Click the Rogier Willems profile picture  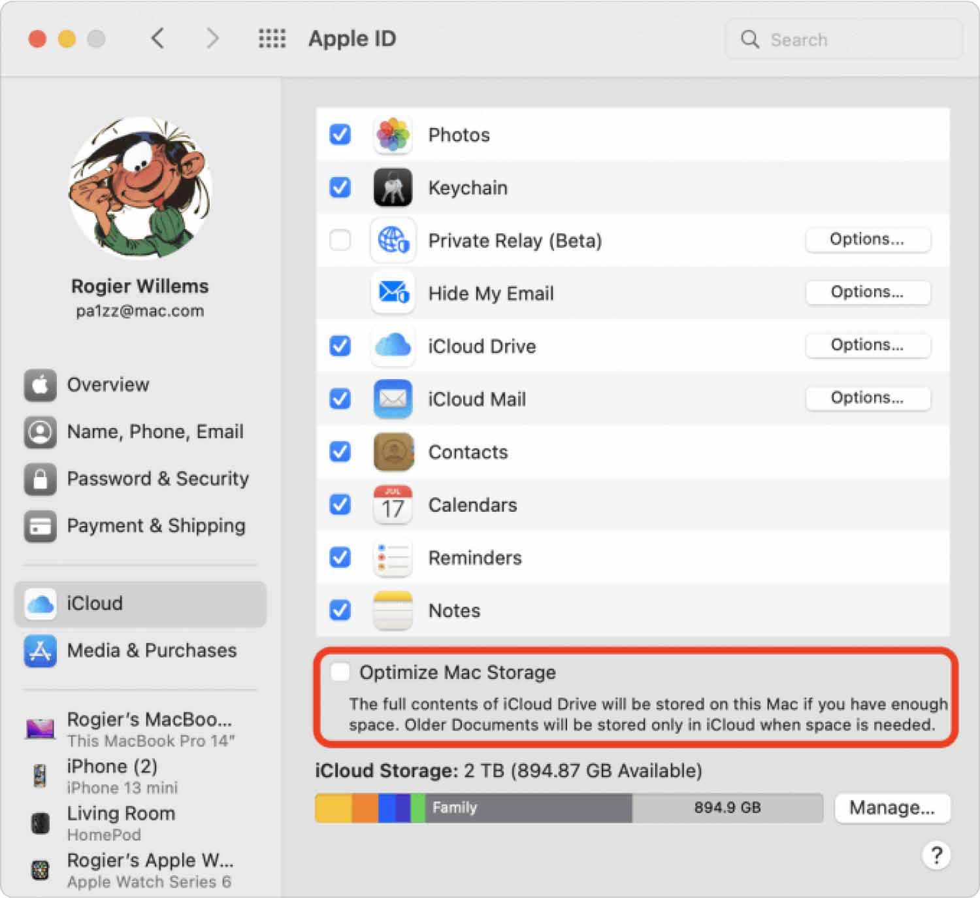(140, 188)
